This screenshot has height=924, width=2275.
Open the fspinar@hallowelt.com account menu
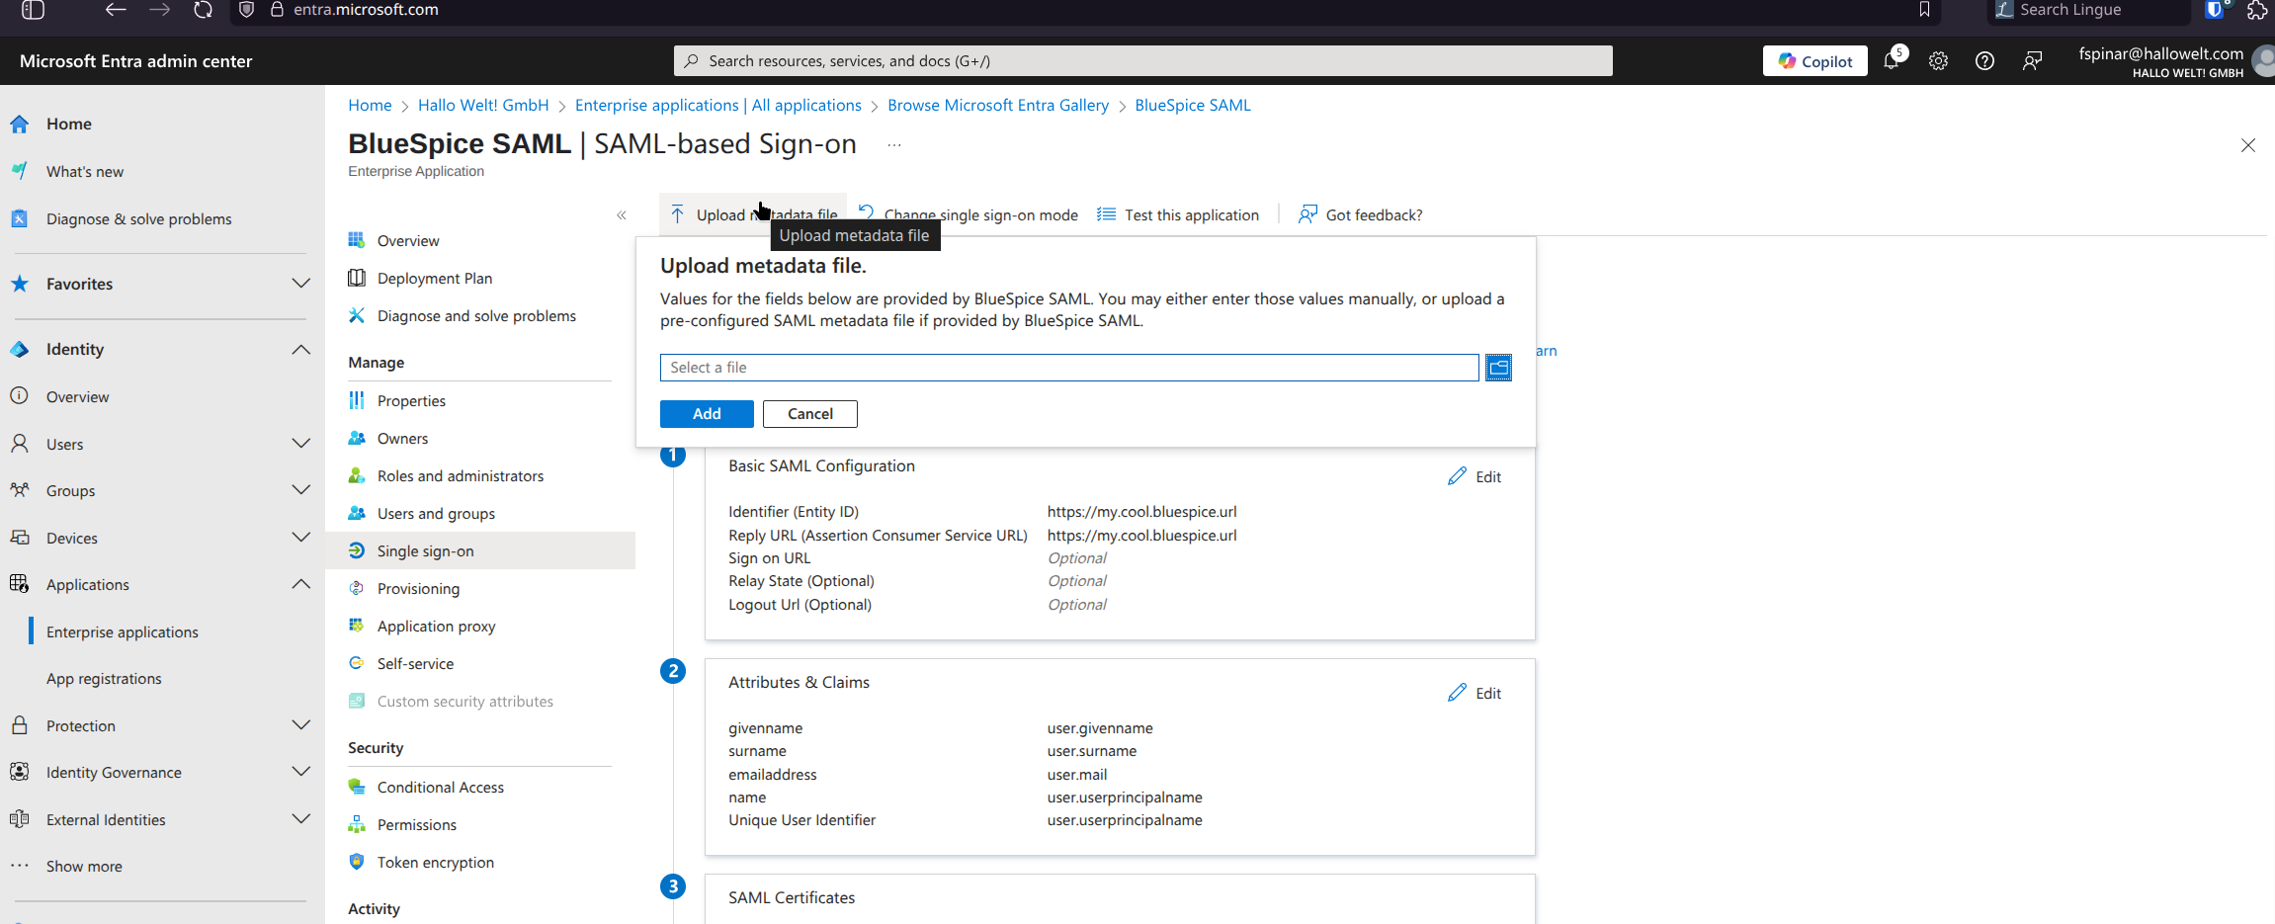[x=2161, y=61]
